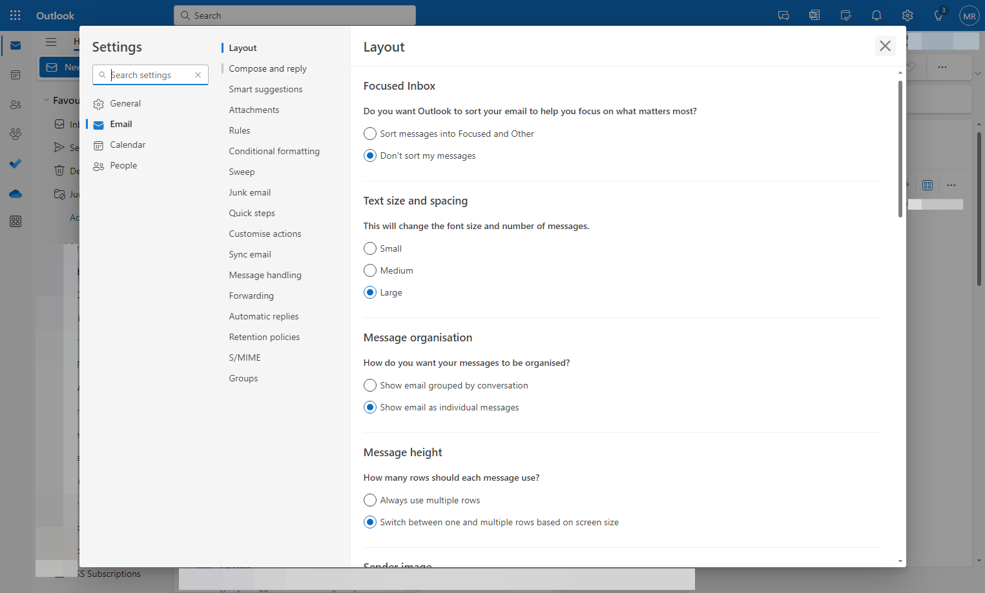Select Don't sort my messages option
The width and height of the screenshot is (985, 593).
(x=420, y=156)
